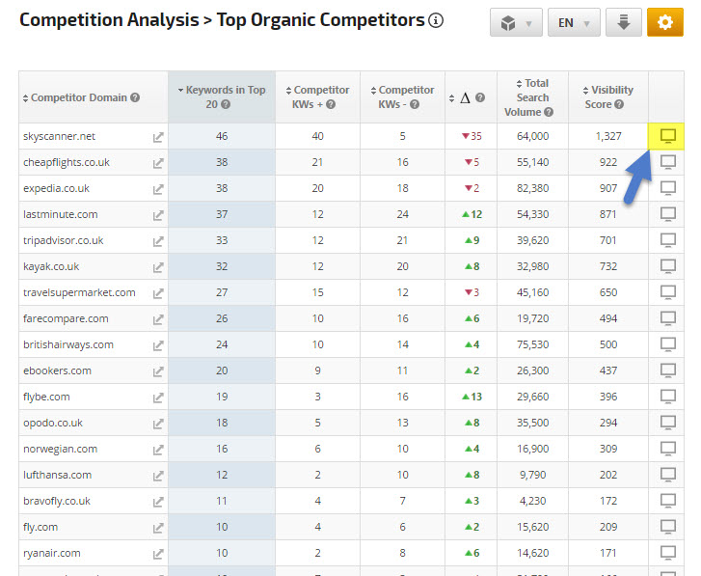This screenshot has width=701, height=576.
Task: Open external link icon for tripadvisor.co.uk
Action: [x=158, y=241]
